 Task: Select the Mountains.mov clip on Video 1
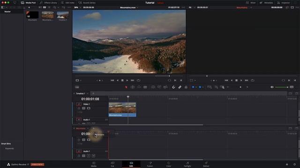pos(122,110)
